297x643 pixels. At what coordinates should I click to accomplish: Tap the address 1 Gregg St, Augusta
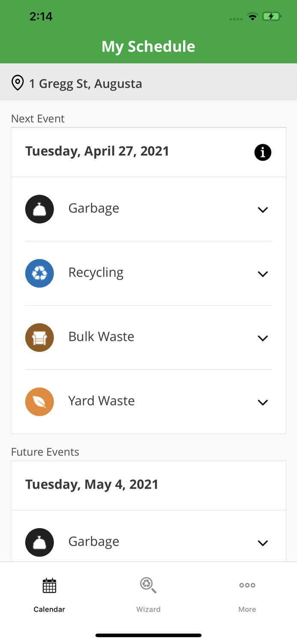pos(86,84)
